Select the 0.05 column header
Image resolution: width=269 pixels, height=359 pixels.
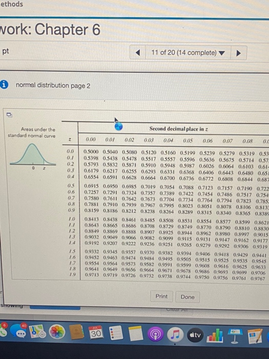tap(188, 141)
